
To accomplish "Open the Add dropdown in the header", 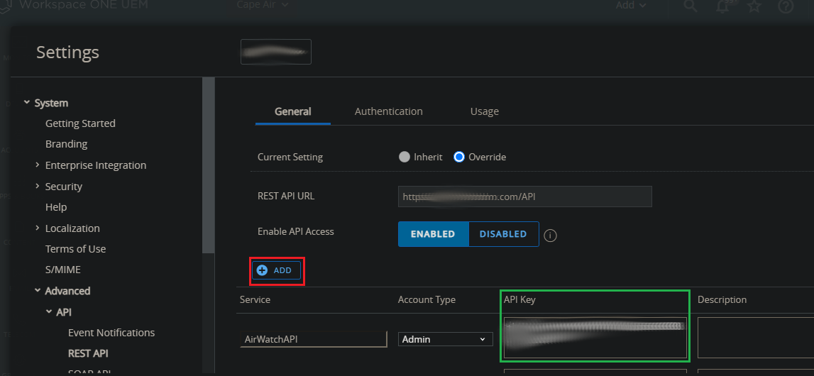I will pos(632,5).
